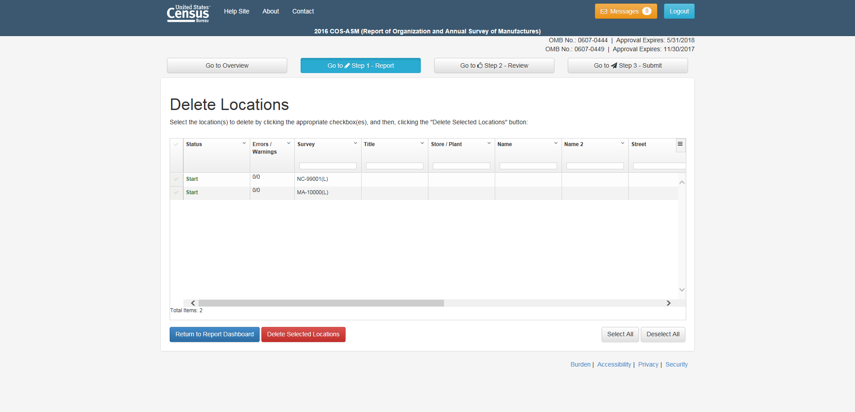Go to Step 1 - Report tab
Viewport: 855px width, 412px height.
[x=360, y=65]
